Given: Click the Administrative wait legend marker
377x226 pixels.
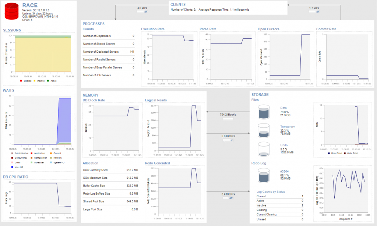Looking at the screenshot, I should (x=12, y=153).
